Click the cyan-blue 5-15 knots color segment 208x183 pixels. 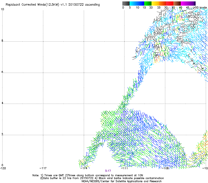(137, 3)
